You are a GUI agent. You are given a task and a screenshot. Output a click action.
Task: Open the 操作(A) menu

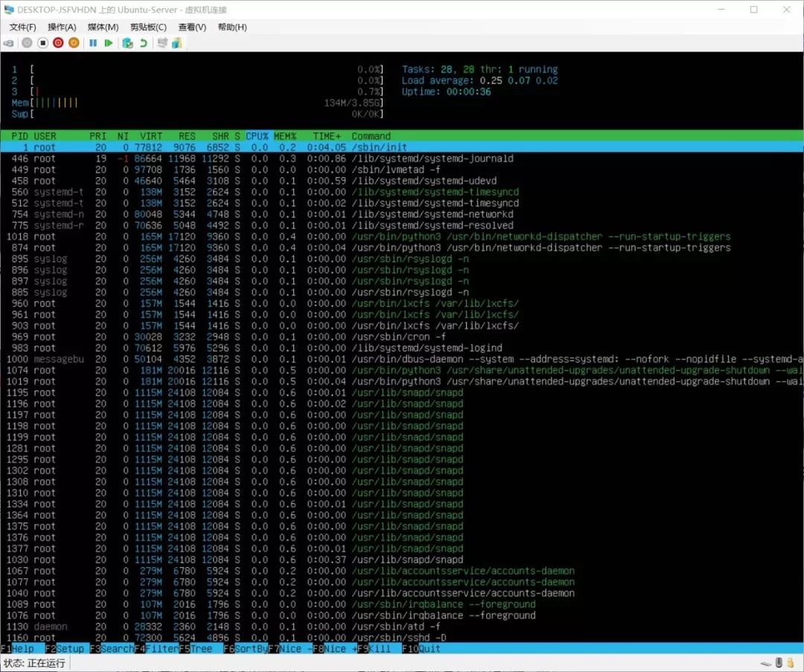click(x=62, y=28)
